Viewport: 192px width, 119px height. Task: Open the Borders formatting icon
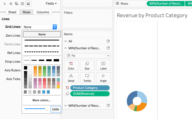(x=22, y=4)
